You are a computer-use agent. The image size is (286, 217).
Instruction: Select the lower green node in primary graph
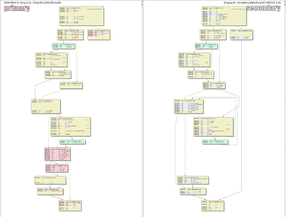point(72,142)
